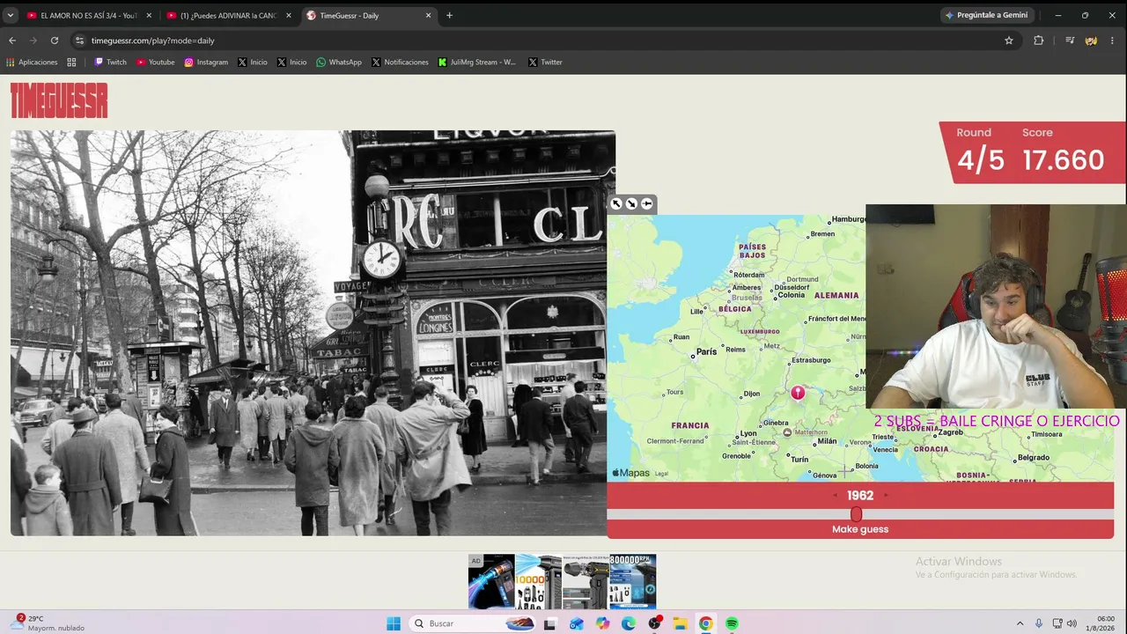Click the first map resize icon
The image size is (1127, 634).
[x=616, y=204]
